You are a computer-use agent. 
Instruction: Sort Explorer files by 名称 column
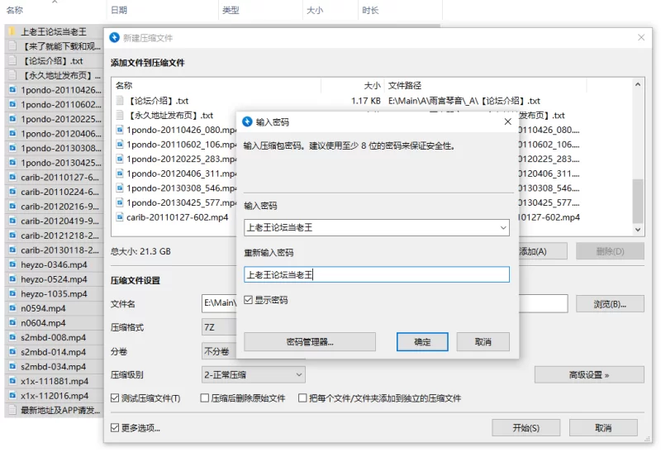click(15, 10)
